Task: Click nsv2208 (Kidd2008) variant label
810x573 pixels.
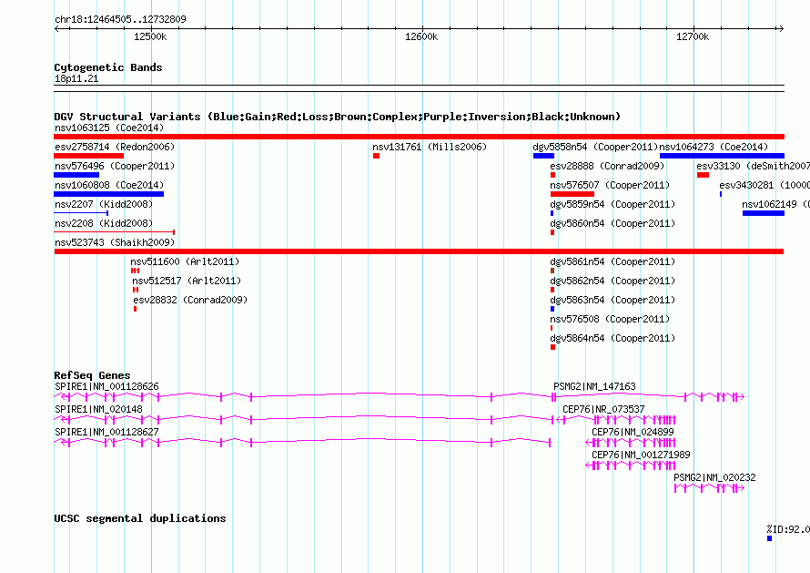Action: coord(104,223)
